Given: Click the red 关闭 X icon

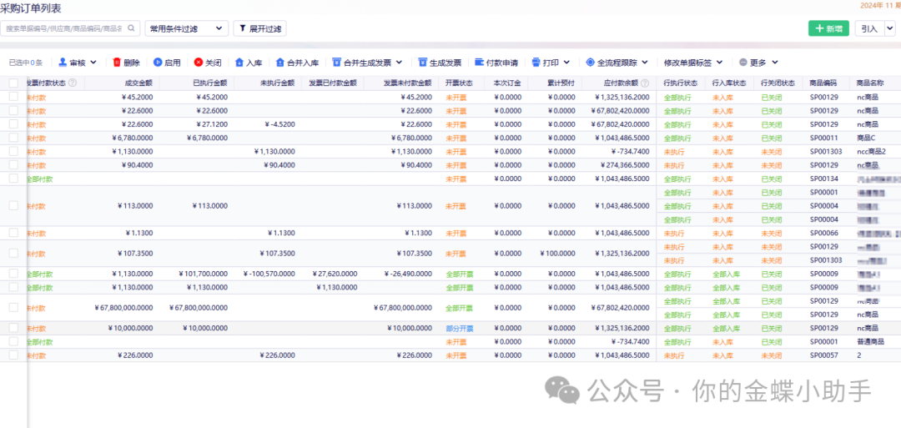Looking at the screenshot, I should [198, 63].
